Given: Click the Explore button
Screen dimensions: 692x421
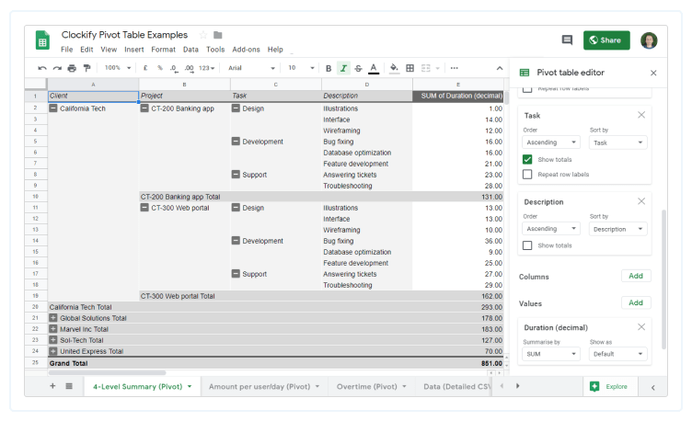Looking at the screenshot, I should pyautogui.click(x=608, y=387).
